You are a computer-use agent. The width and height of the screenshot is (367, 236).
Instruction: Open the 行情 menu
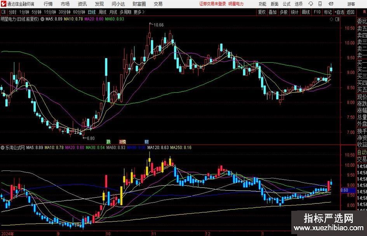pyautogui.click(x=48, y=4)
